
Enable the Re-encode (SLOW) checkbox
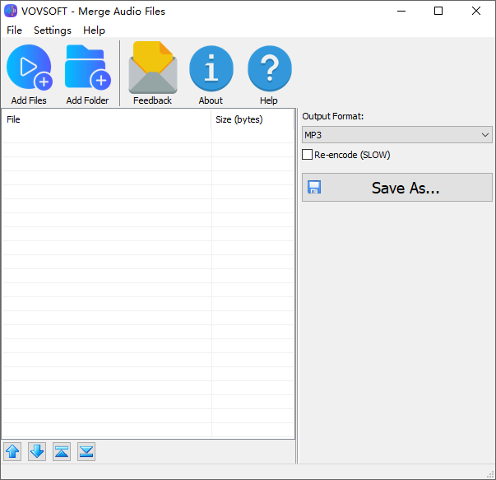(307, 155)
